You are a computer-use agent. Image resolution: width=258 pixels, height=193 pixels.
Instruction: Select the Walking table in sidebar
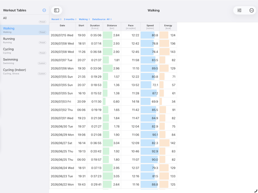24,30
